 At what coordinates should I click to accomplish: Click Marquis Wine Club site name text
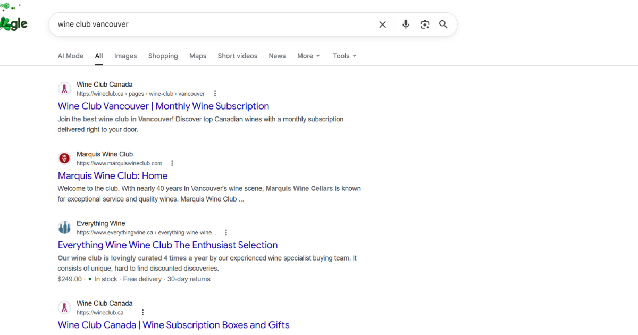point(105,154)
